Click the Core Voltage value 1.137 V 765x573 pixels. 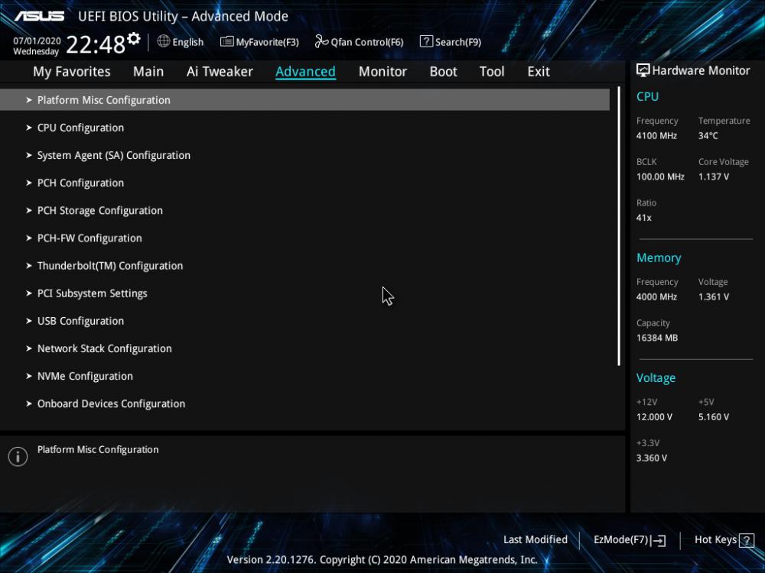[x=713, y=177]
